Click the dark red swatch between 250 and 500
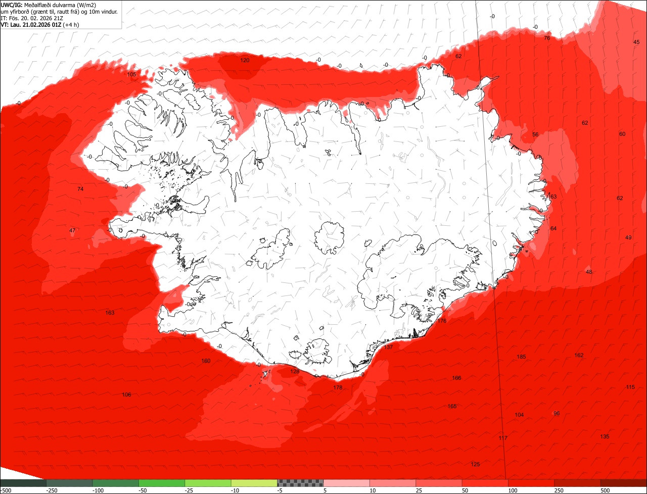647x494 pixels. 578,483
